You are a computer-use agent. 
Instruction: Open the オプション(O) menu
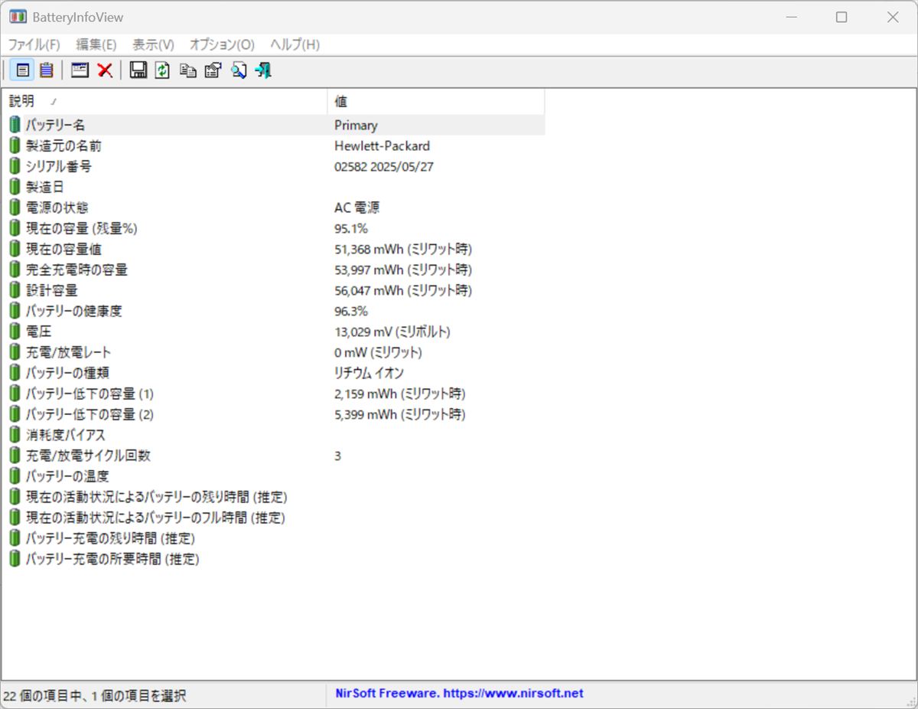[x=222, y=44]
